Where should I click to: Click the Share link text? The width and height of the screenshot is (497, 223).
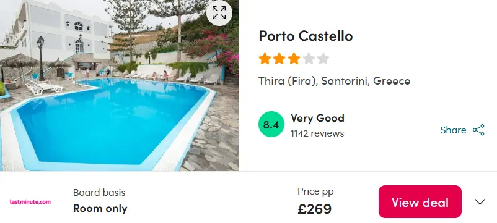[x=453, y=130]
